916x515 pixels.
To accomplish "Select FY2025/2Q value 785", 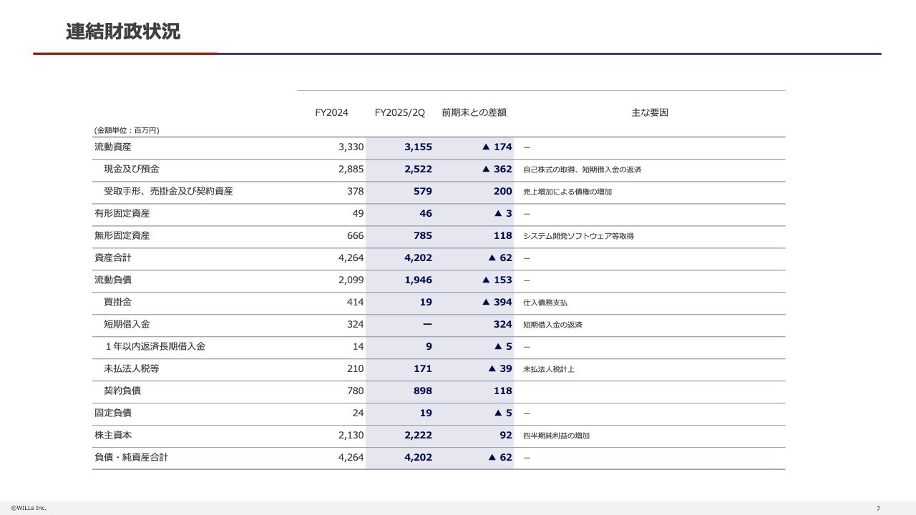I will point(423,236).
